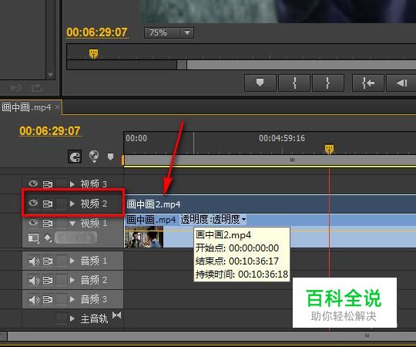Toggle track lock box for 视频 1
Viewport: 416px width, 347px height.
pyautogui.click(x=62, y=223)
